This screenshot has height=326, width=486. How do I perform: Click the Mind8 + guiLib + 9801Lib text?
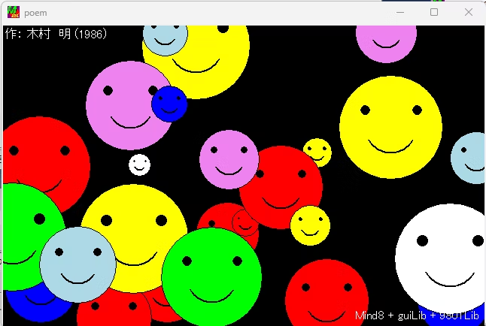[417, 315]
